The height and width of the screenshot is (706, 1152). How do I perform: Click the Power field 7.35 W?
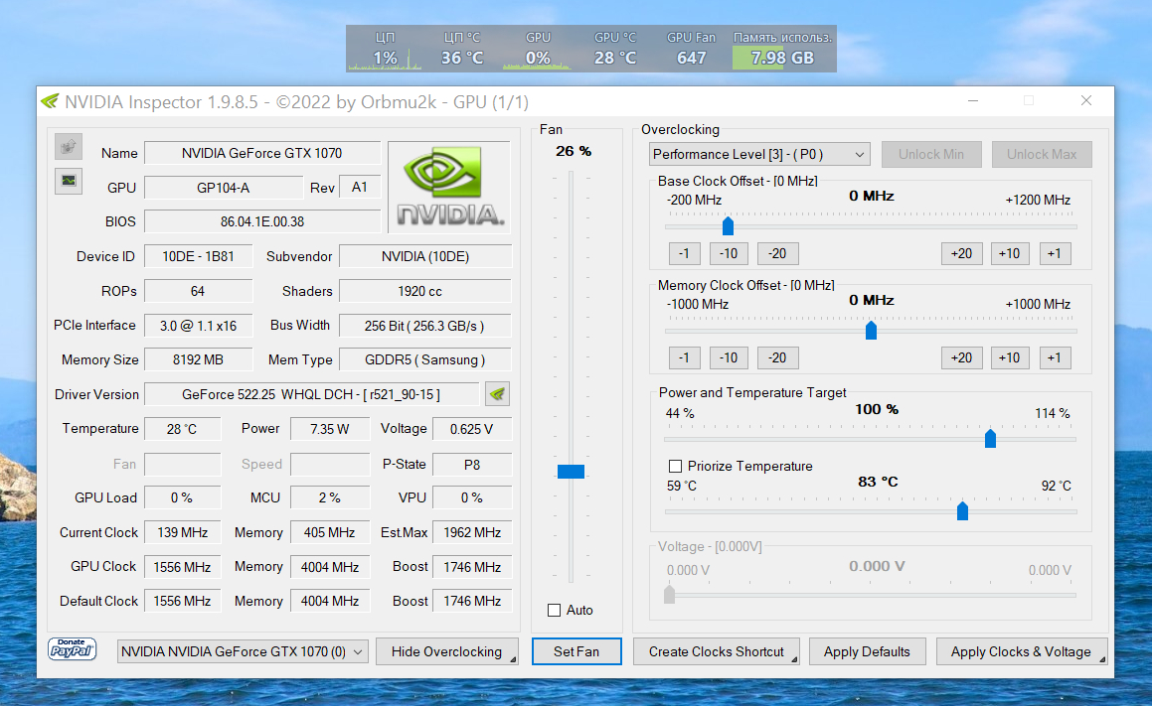pyautogui.click(x=329, y=429)
